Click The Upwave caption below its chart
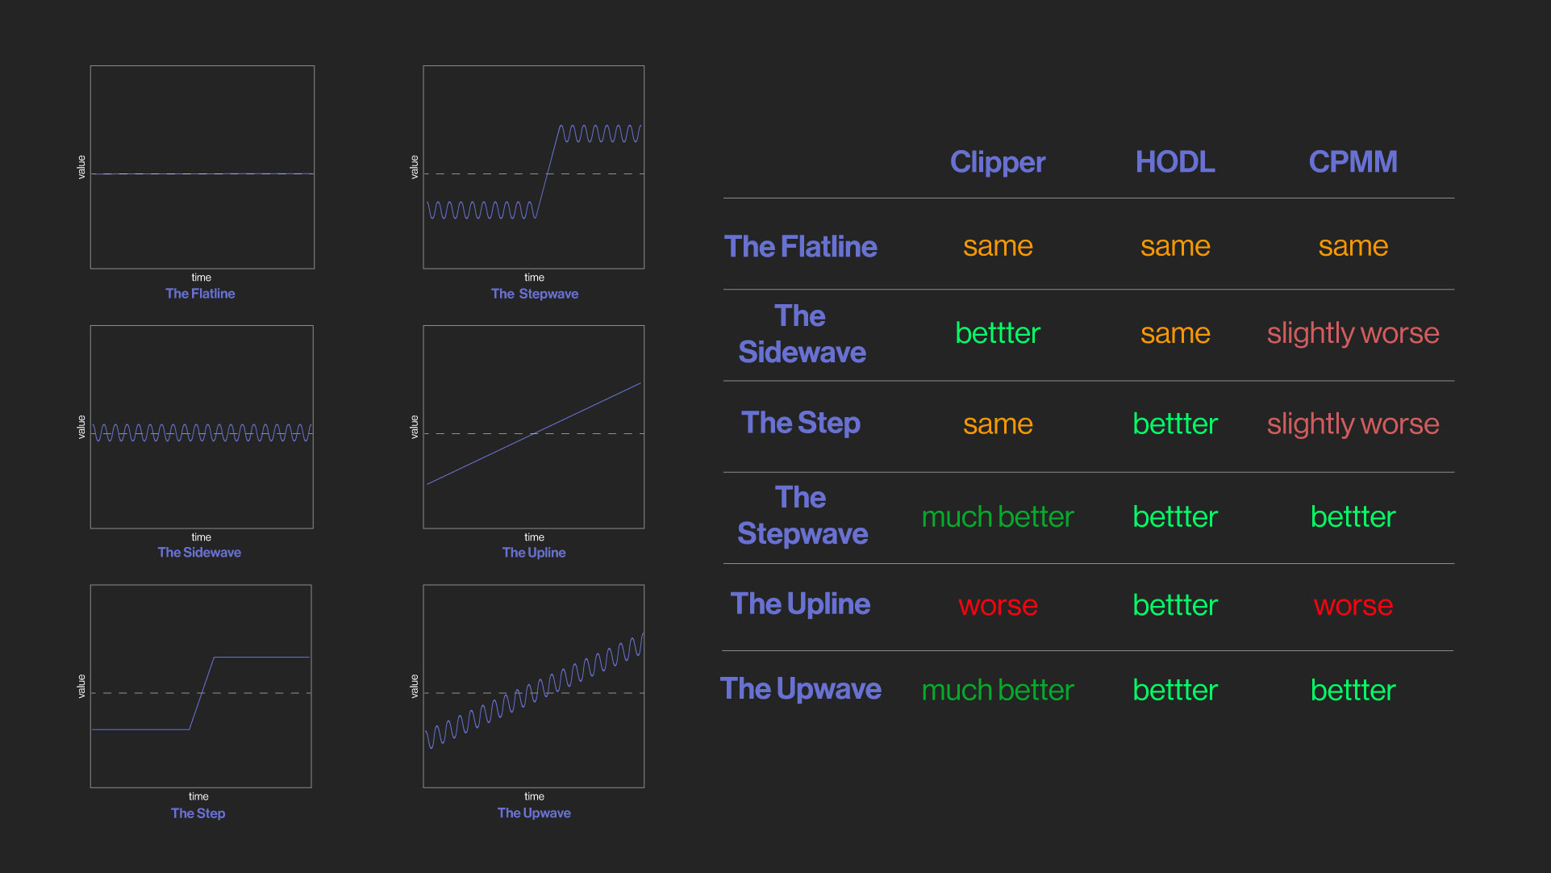Viewport: 1551px width, 873px height. coord(534,813)
